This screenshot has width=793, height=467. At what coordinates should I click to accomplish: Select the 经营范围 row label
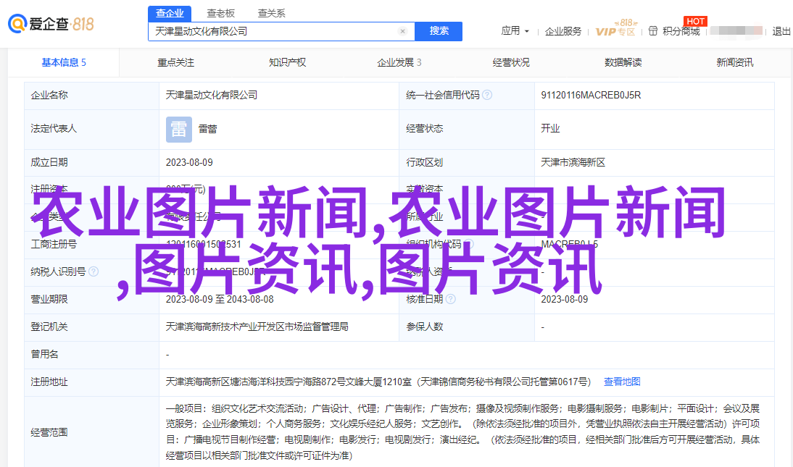click(x=49, y=433)
